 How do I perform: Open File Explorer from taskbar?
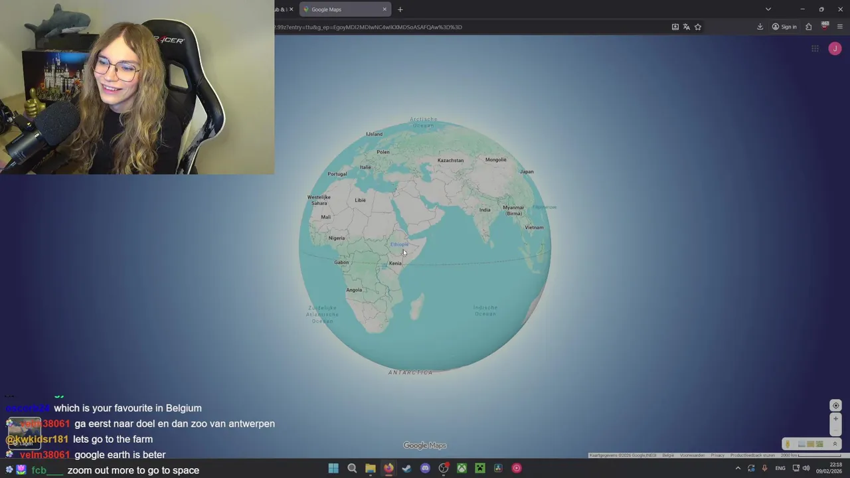click(371, 468)
